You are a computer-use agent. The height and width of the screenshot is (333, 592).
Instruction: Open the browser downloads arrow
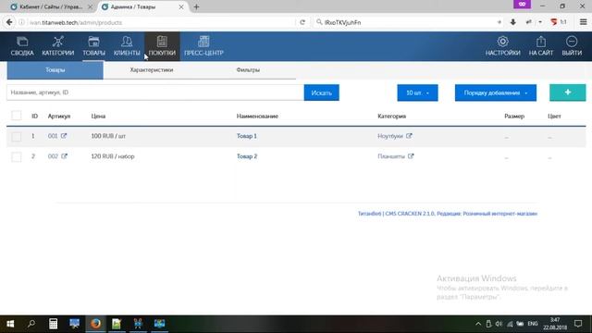coord(512,22)
